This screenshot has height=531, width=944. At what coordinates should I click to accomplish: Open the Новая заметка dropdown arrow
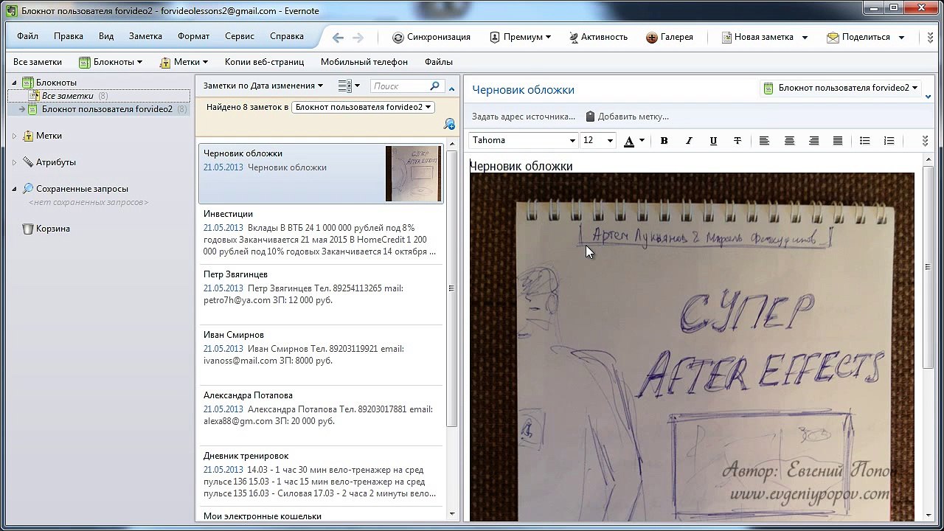pos(805,38)
